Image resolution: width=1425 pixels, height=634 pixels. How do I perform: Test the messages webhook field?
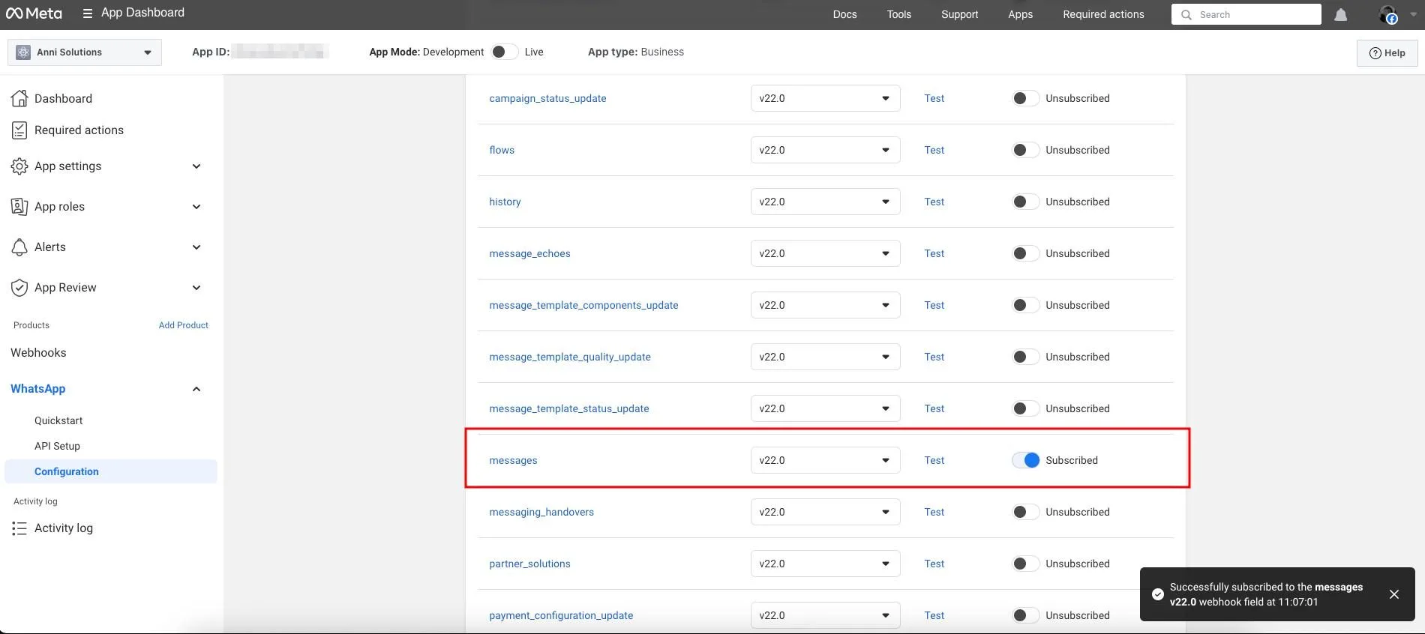click(934, 460)
